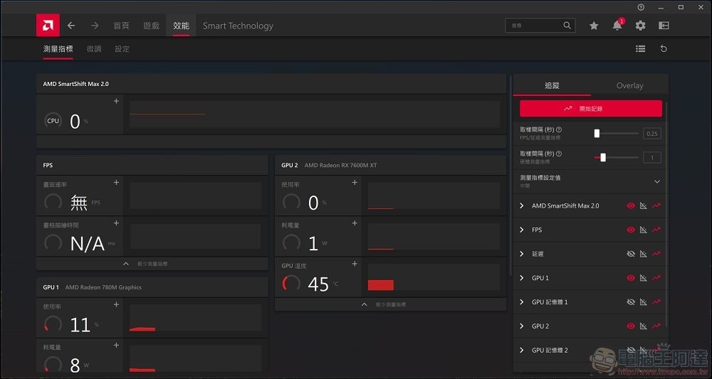
Task: Expand the FPS row chevron
Action: coord(522,230)
